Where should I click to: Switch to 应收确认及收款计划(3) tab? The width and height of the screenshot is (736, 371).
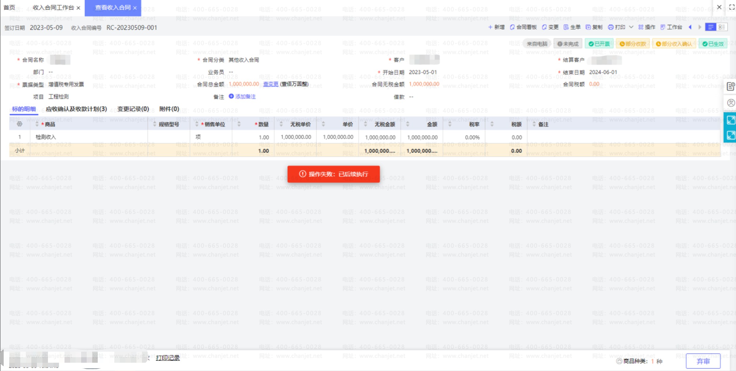[x=76, y=109]
